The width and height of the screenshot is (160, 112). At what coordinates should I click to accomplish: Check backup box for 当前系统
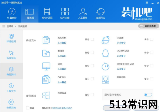pyautogui.click(x=92, y=95)
